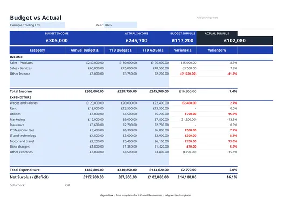Click Total Expenditure annual budget £187,800.00

pos(94,170)
